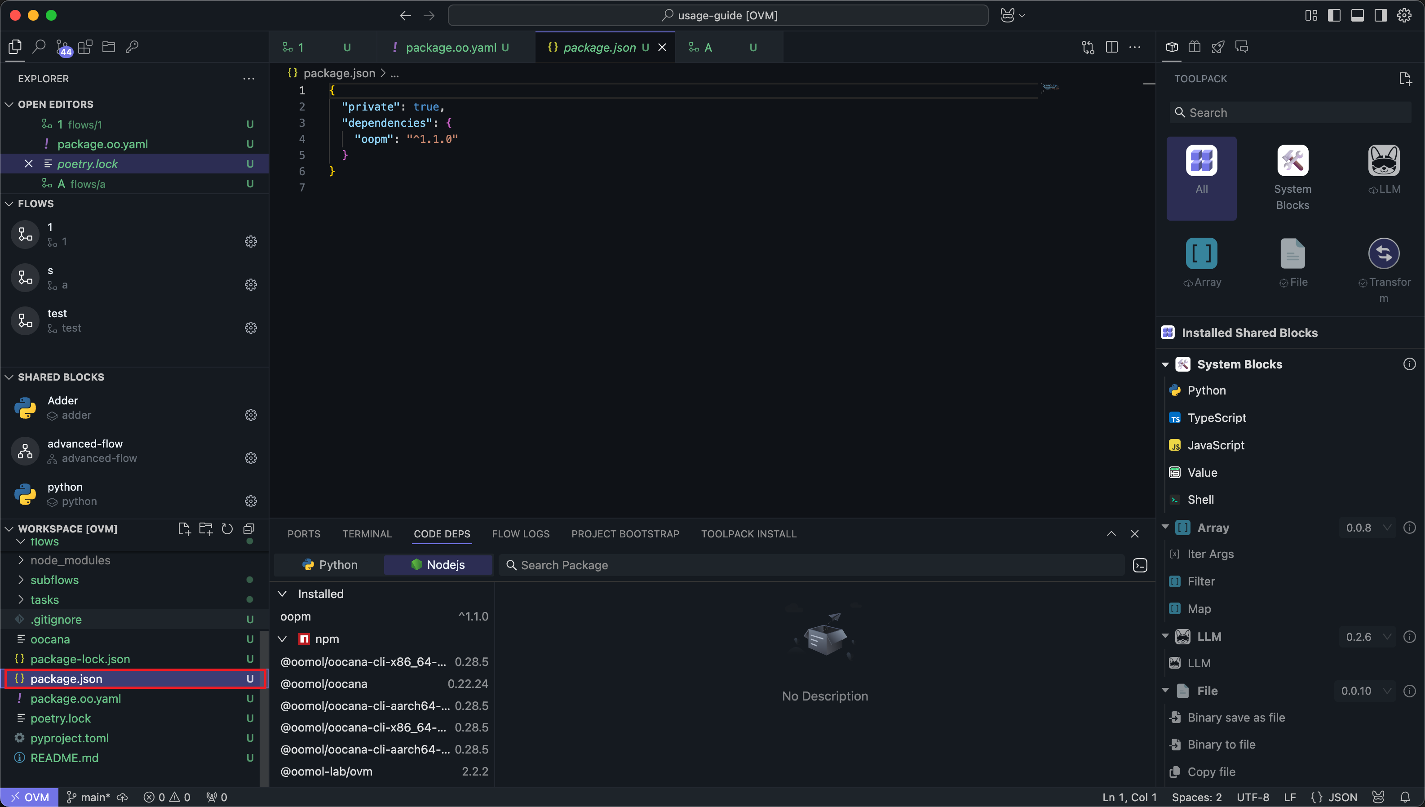
Task: Open the package.oo.yaml editor tab
Action: 451,47
